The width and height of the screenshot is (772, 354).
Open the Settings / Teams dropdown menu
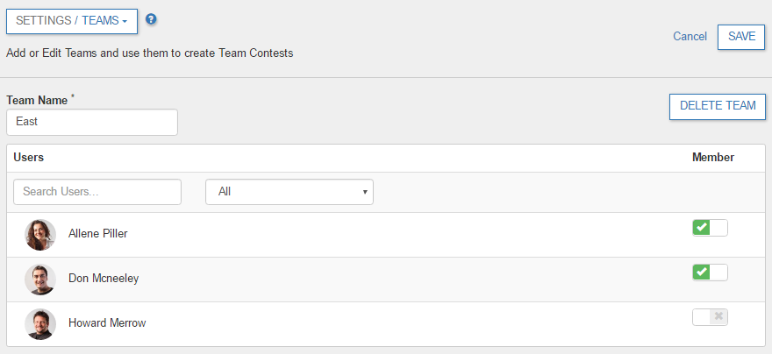(x=72, y=20)
